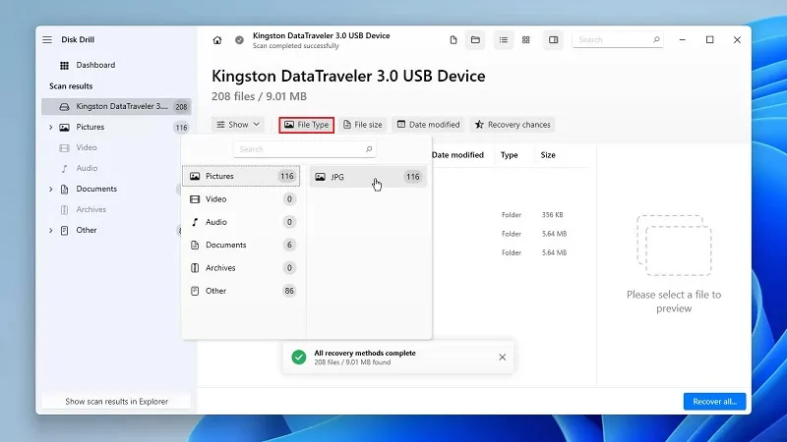Image resolution: width=787 pixels, height=442 pixels.
Task: Open the hamburger menu in Disk Drill
Action: point(47,39)
